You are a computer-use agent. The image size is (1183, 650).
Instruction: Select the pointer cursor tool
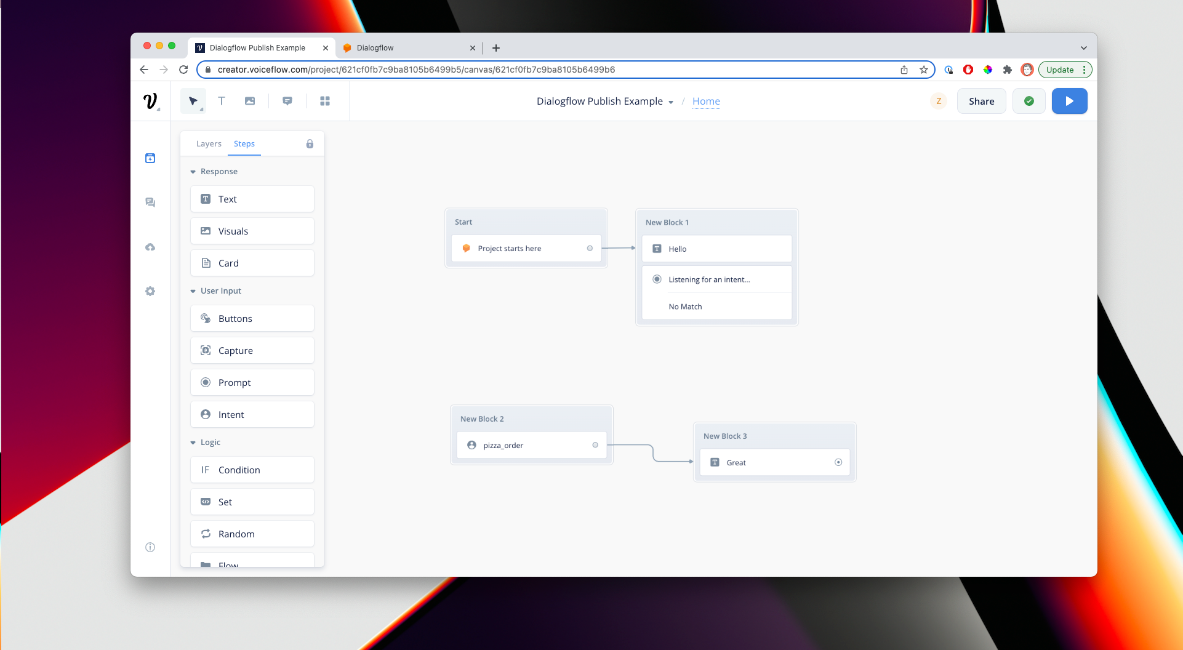click(193, 101)
